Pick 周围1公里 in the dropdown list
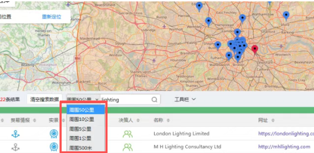Image resolution: width=314 pixels, height=153 pixels. pos(80,138)
